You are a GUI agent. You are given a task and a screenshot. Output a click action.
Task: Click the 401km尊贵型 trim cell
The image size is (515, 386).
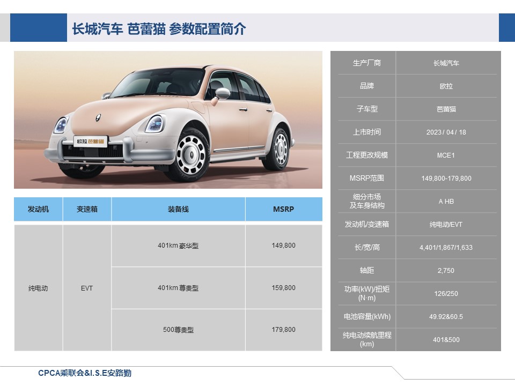[178, 288]
